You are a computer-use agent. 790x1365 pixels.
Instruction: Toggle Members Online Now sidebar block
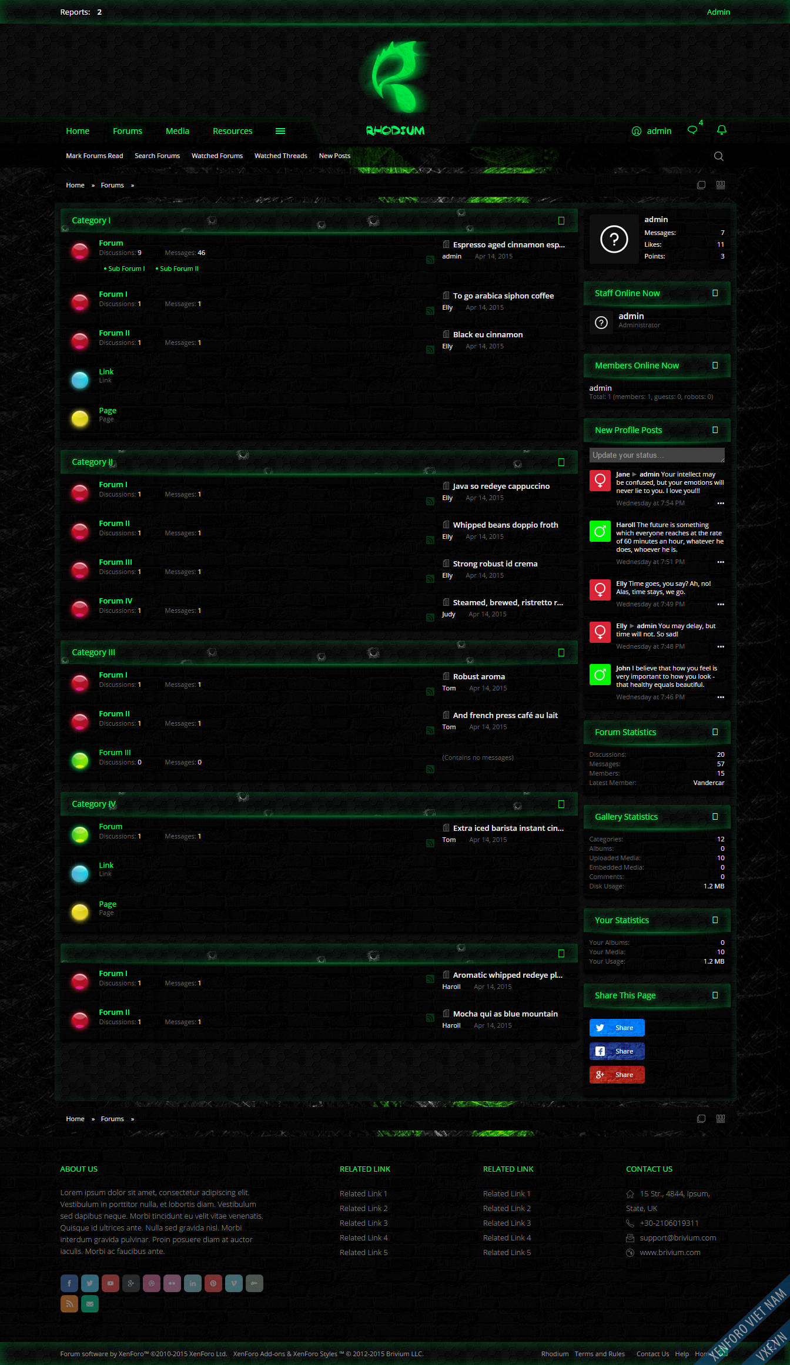[x=715, y=365]
